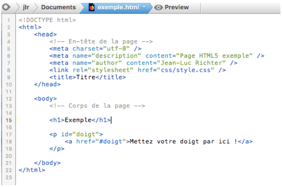282x187 pixels.
Task: Click the eye icon next to Preview
Action: [x=159, y=8]
